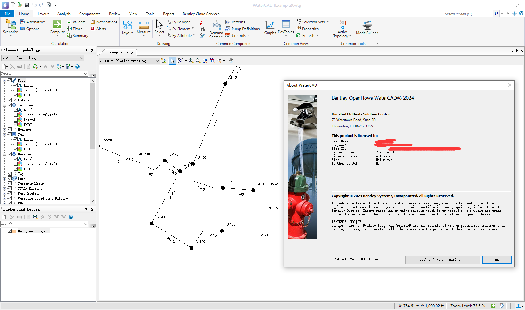525x310 pixels.
Task: Click the Validate icon
Action: pos(69,22)
